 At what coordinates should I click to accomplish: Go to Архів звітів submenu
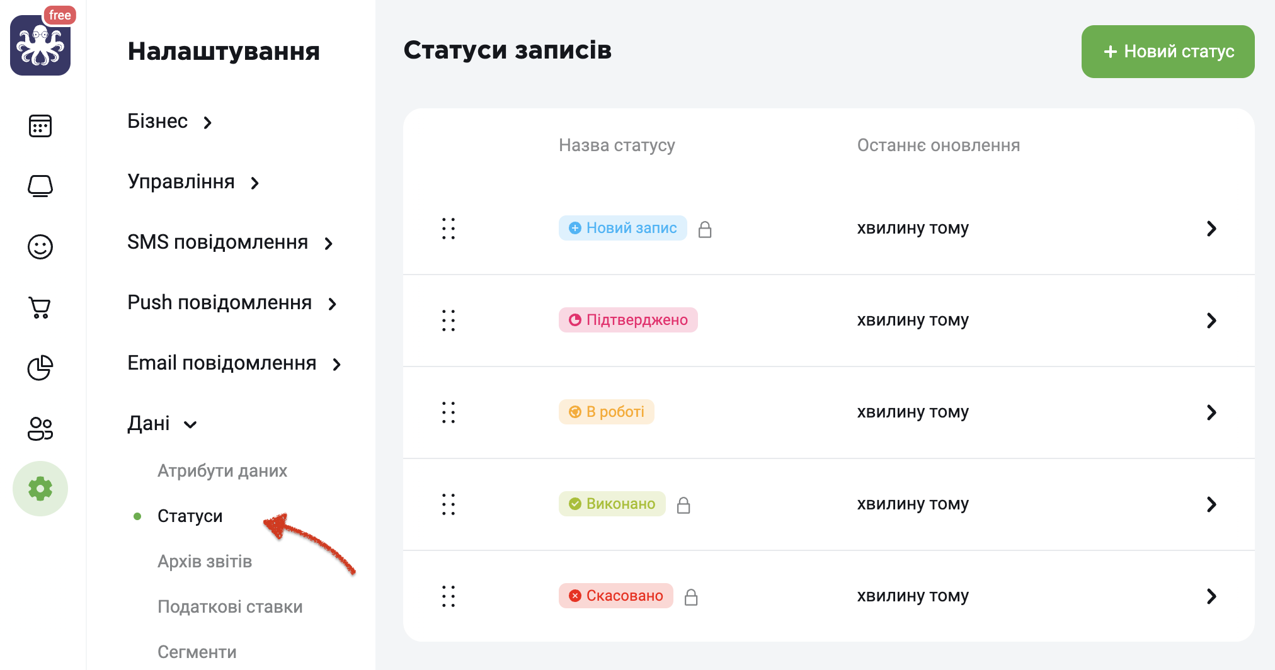click(205, 562)
